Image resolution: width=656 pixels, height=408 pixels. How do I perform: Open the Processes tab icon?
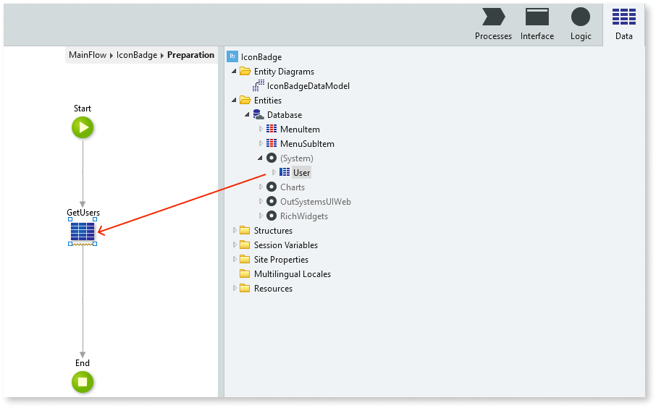493,17
